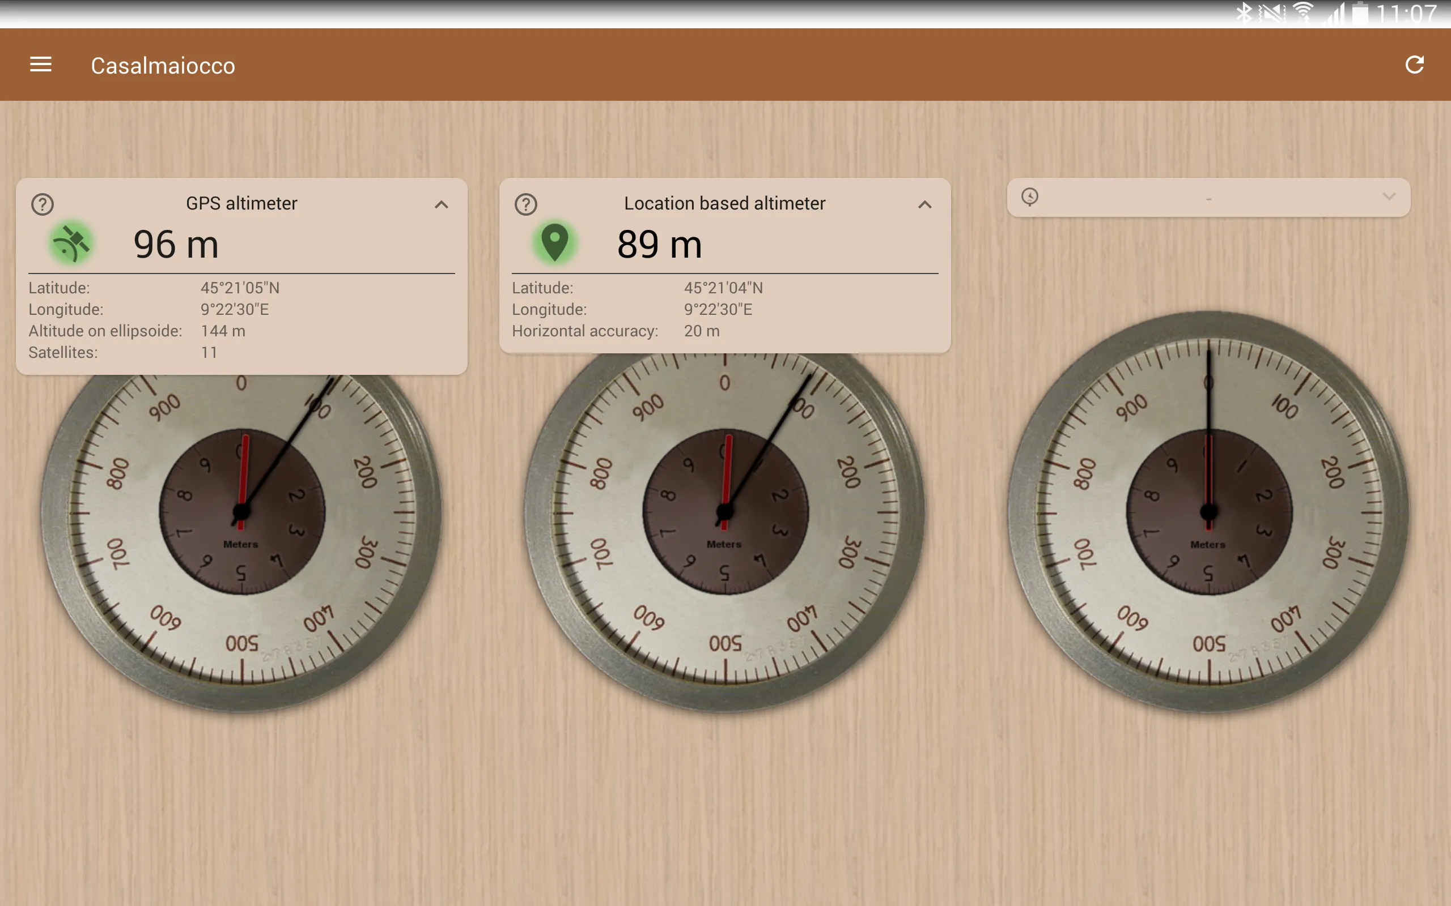1451x906 pixels.
Task: Open GPS altimeter help icon
Action: 41,204
